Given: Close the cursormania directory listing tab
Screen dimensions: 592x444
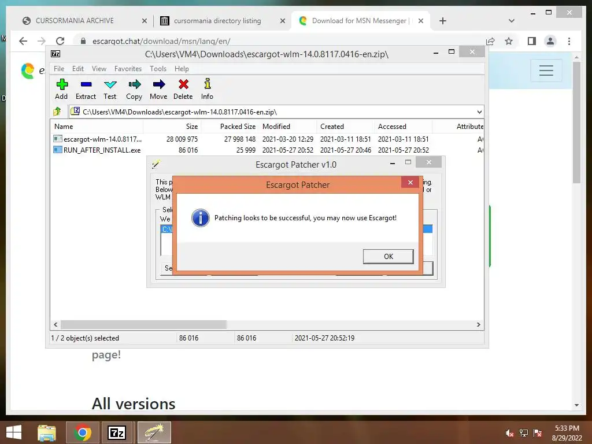Looking at the screenshot, I should [282, 21].
